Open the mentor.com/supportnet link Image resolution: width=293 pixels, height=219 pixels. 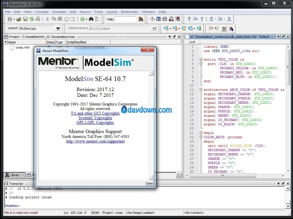pos(95,141)
